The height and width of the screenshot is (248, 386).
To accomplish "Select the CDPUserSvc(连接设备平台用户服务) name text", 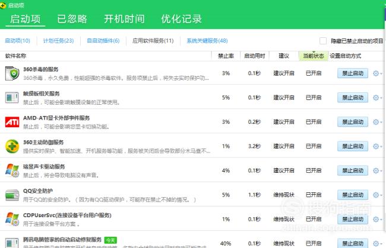I will coord(67,215).
